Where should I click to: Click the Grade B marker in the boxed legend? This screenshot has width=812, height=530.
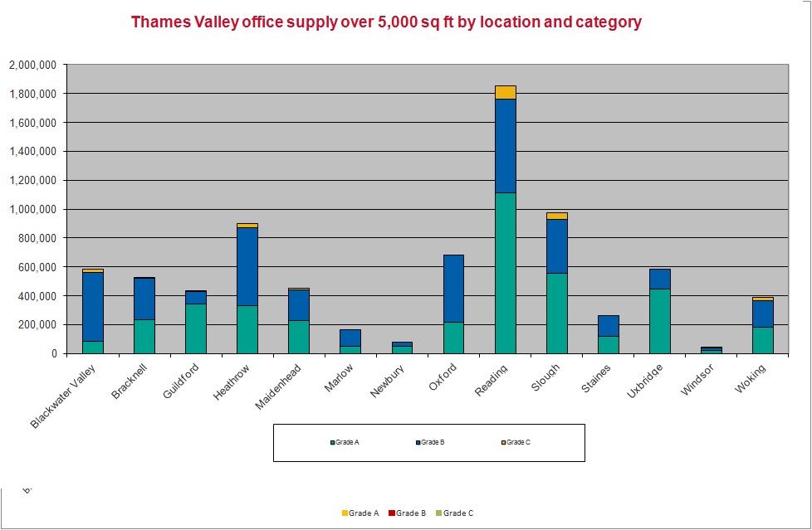[417, 442]
